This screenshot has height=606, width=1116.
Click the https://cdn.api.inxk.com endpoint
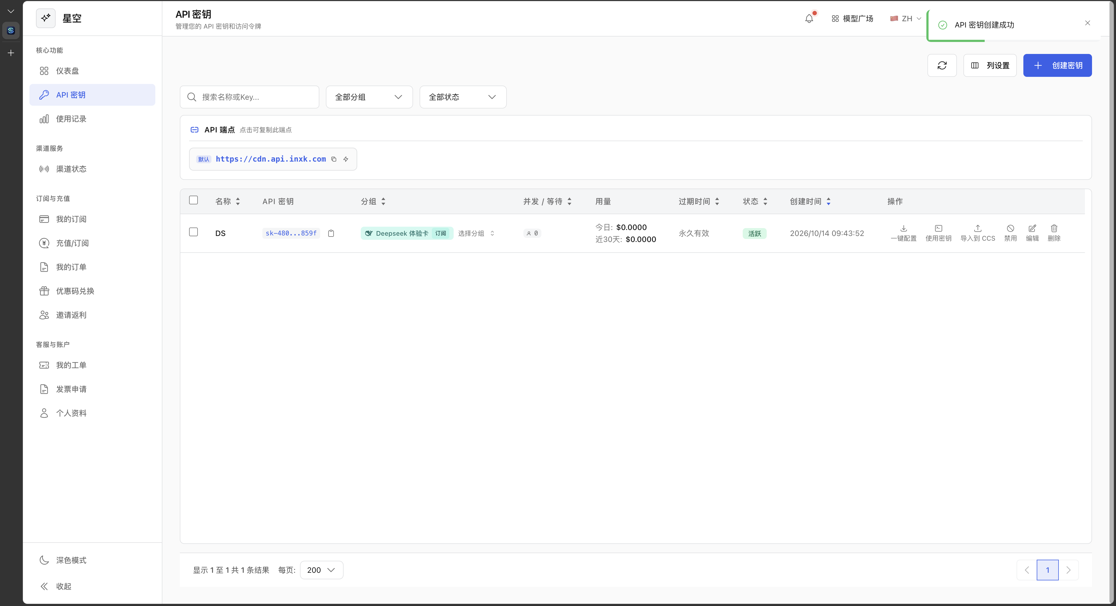click(x=271, y=159)
